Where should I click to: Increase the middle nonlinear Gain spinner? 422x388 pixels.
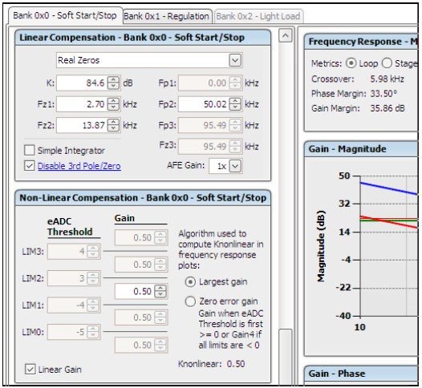[160, 289]
